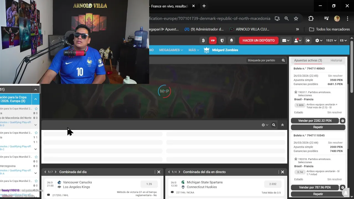Select the 2.032 odds for Michigan State game

[x=273, y=184]
